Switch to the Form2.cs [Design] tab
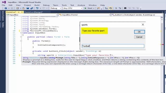Image resolution: width=166 pixels, height=93 pixels. [x=33, y=12]
